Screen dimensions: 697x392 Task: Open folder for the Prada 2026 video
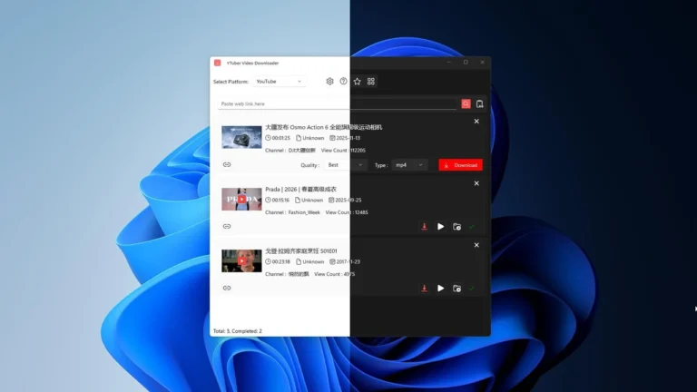coord(456,227)
